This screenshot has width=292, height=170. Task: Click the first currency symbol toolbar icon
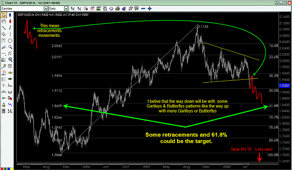coord(73,8)
